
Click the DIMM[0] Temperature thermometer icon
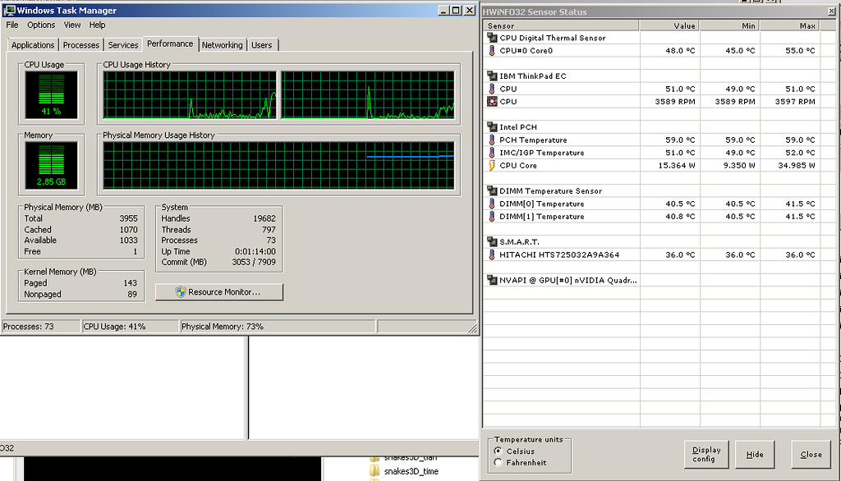coord(492,204)
